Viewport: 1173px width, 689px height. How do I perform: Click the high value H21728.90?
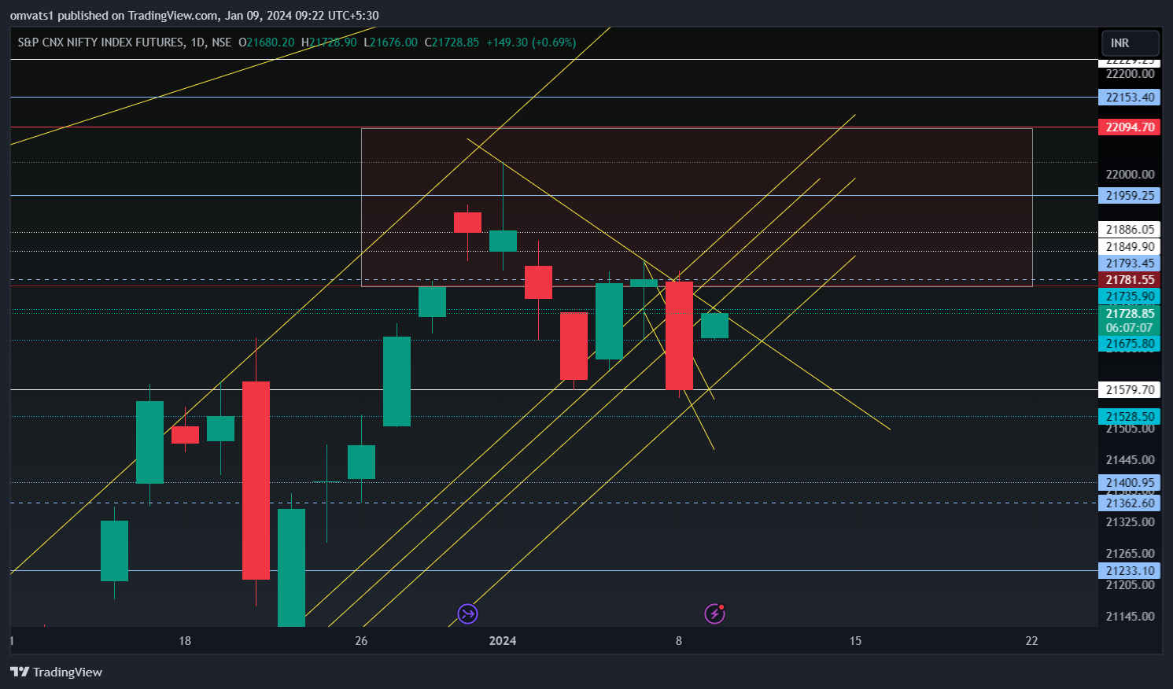(x=329, y=42)
